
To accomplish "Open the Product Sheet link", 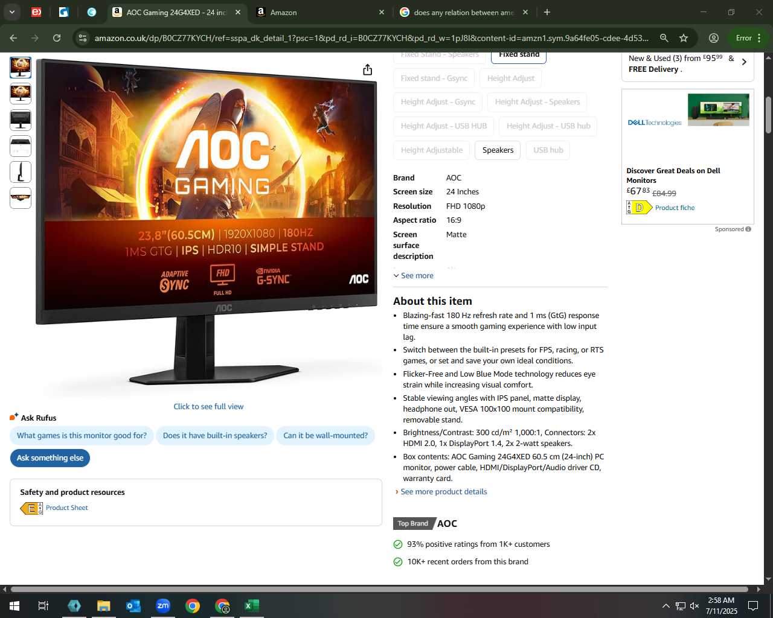I will click(67, 508).
